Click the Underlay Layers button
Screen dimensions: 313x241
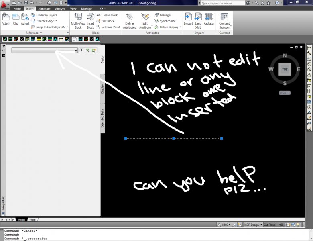[x=44, y=15]
